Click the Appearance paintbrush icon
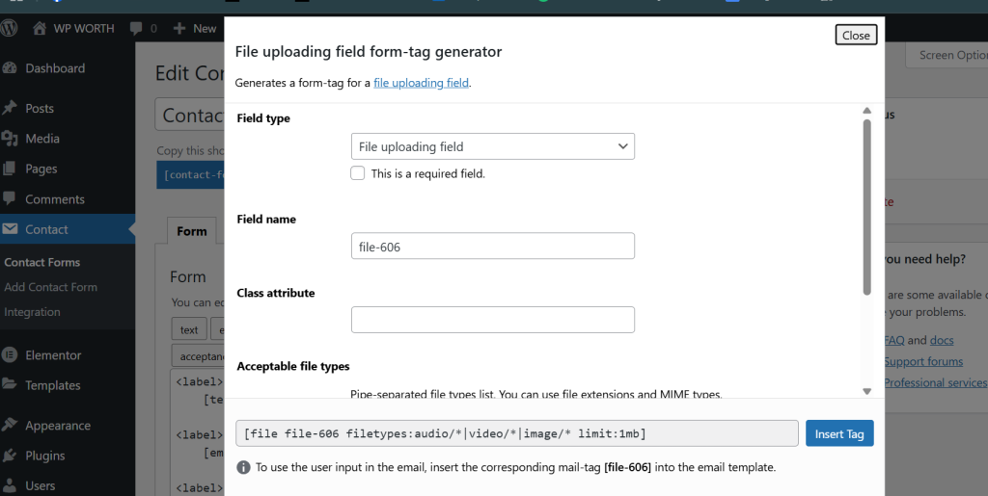988x496 pixels. tap(10, 426)
